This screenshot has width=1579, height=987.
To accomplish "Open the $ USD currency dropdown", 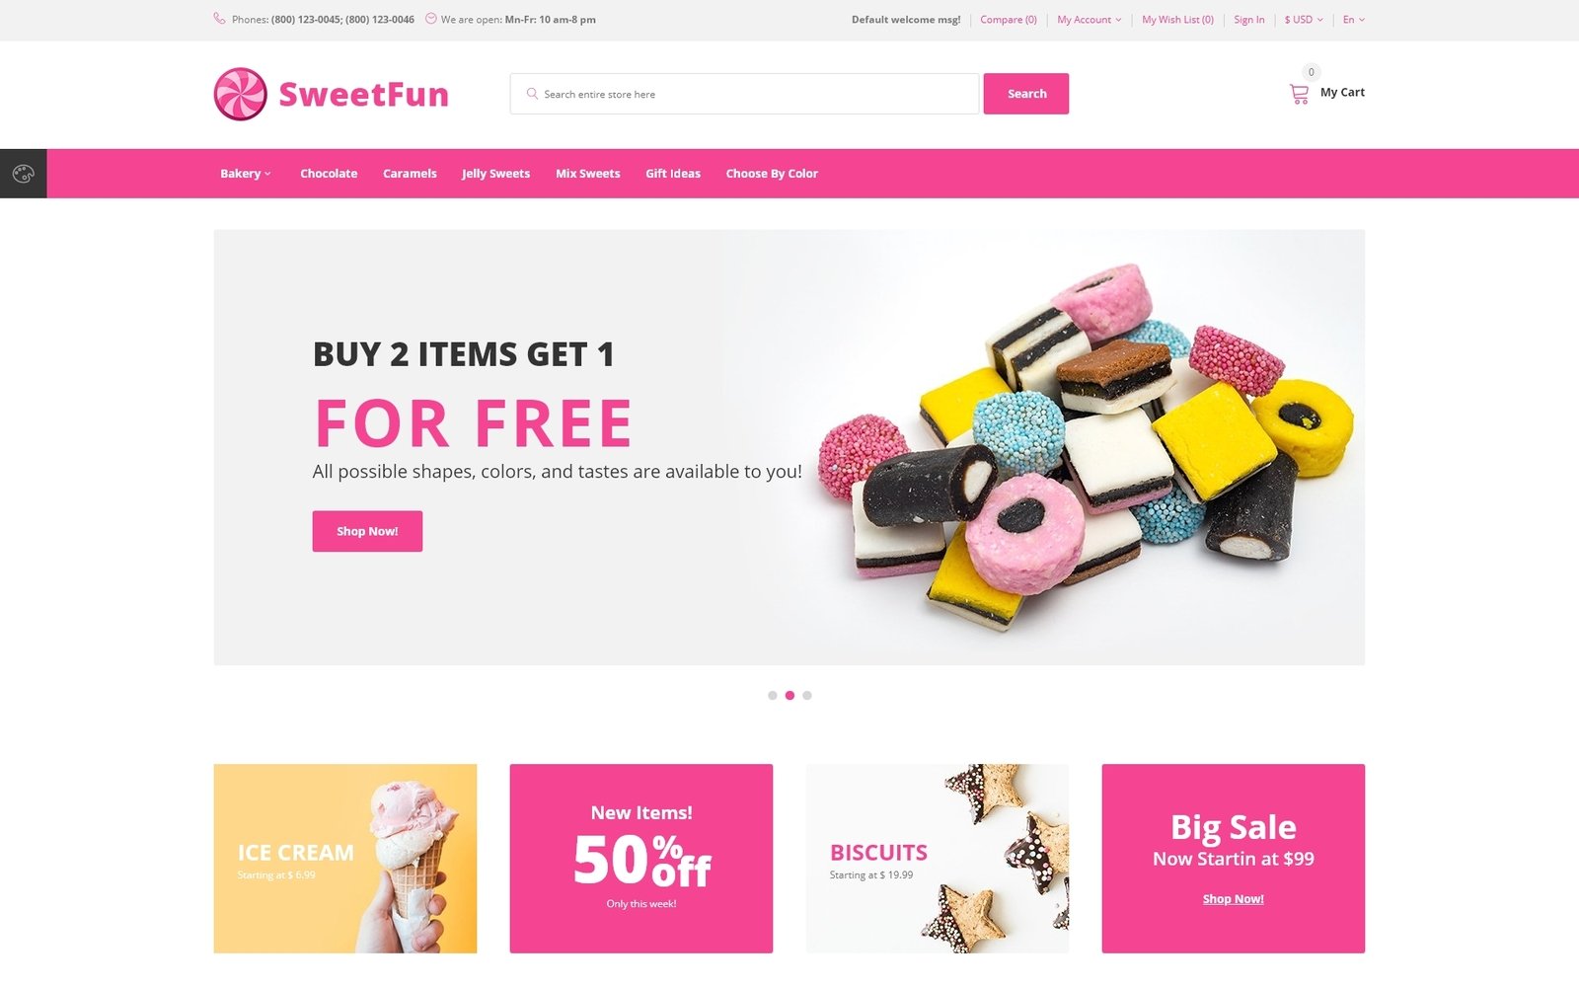I will pyautogui.click(x=1304, y=20).
